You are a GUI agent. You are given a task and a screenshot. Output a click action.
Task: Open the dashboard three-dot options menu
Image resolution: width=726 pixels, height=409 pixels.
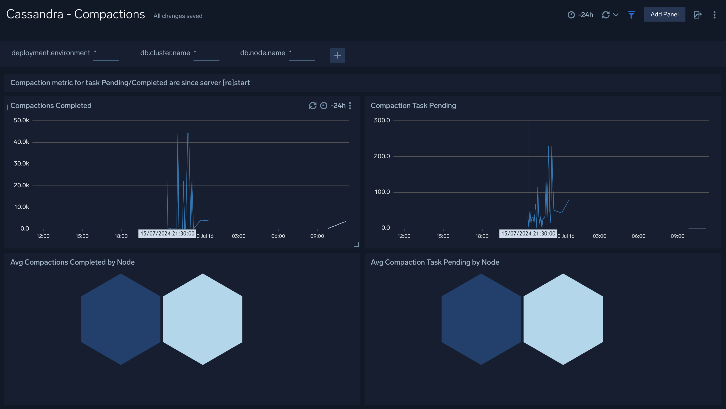coord(715,15)
